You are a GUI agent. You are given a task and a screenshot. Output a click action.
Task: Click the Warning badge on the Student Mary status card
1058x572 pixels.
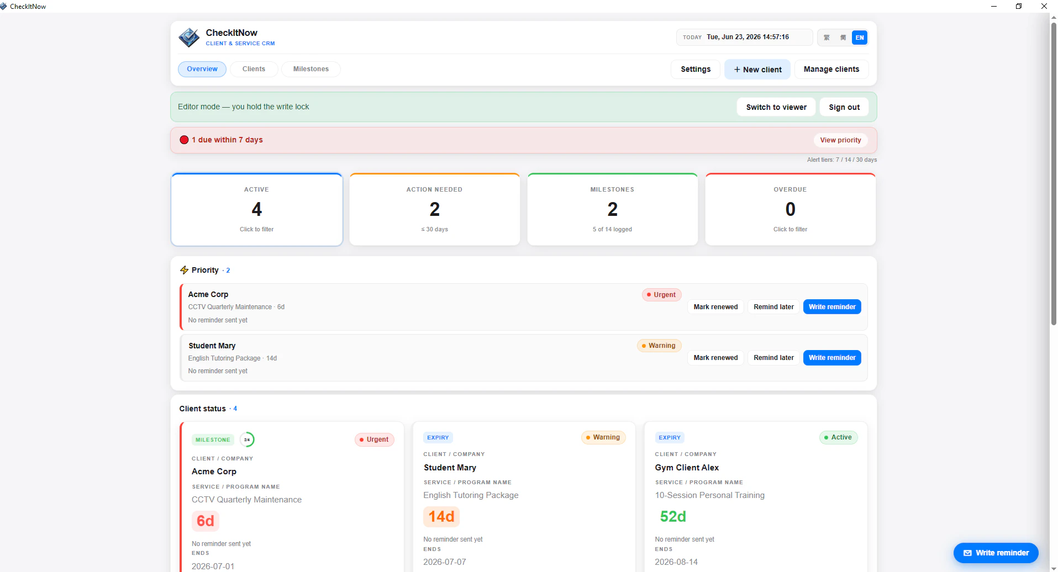coord(603,437)
